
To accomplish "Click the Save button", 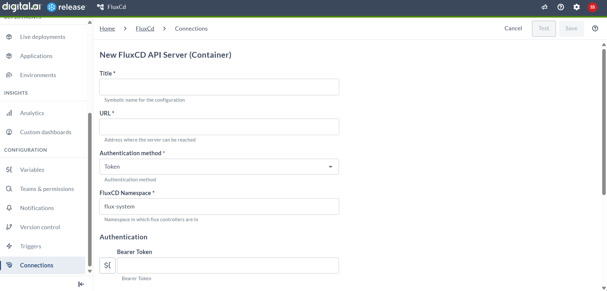I will pyautogui.click(x=571, y=28).
